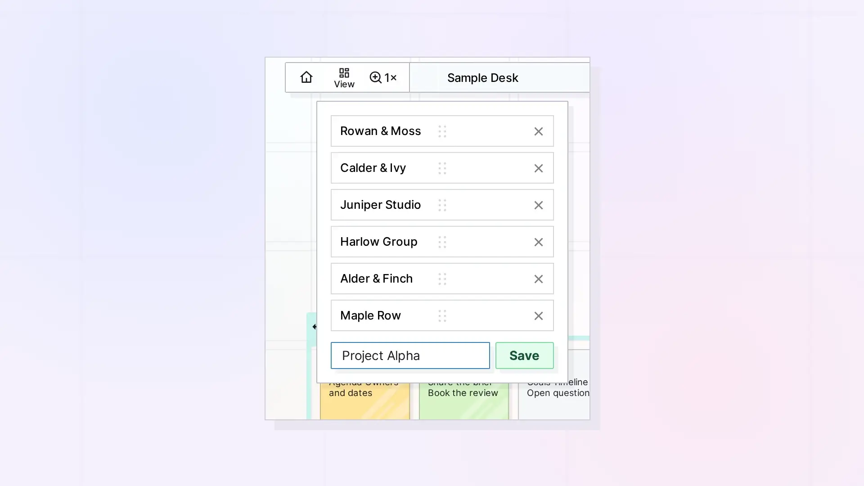Open green note "Book the review"
The width and height of the screenshot is (864, 486).
pos(463,400)
